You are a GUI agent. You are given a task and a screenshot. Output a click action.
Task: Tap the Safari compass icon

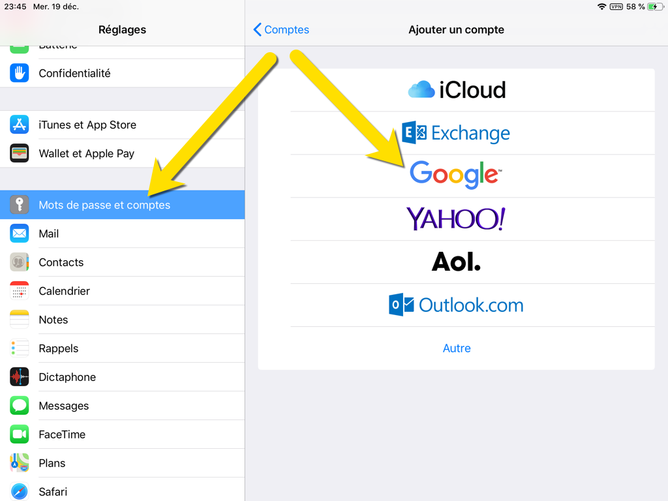pyautogui.click(x=20, y=491)
